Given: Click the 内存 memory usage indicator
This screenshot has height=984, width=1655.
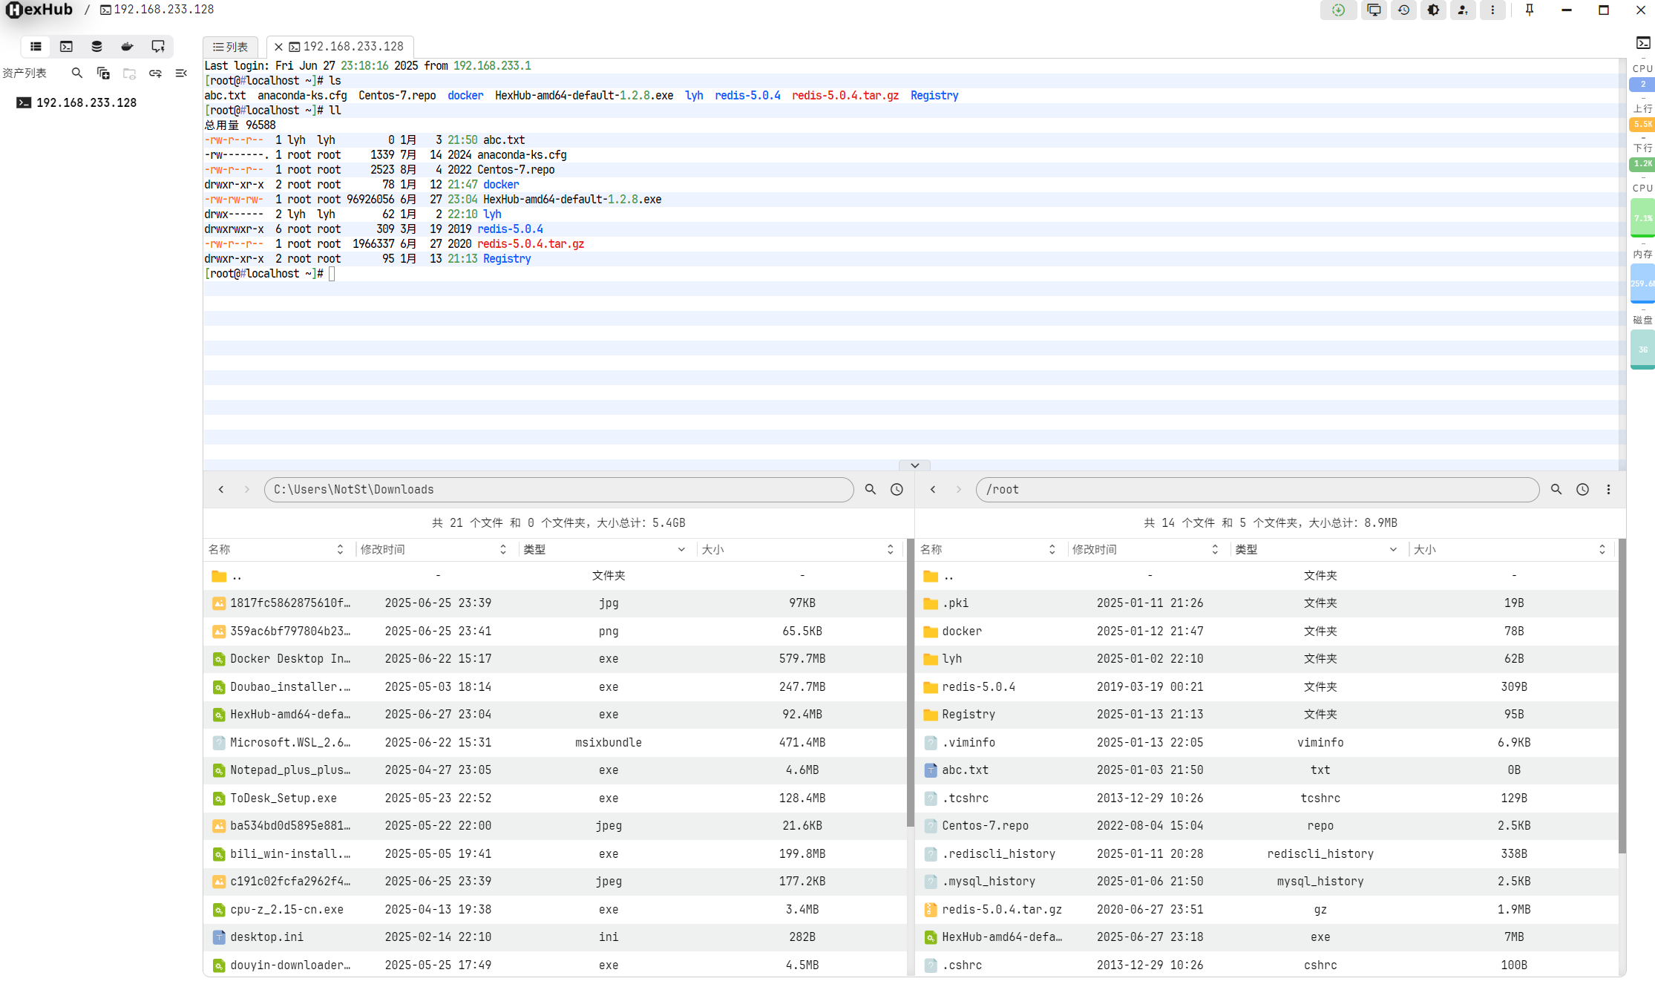Looking at the screenshot, I should (x=1642, y=283).
